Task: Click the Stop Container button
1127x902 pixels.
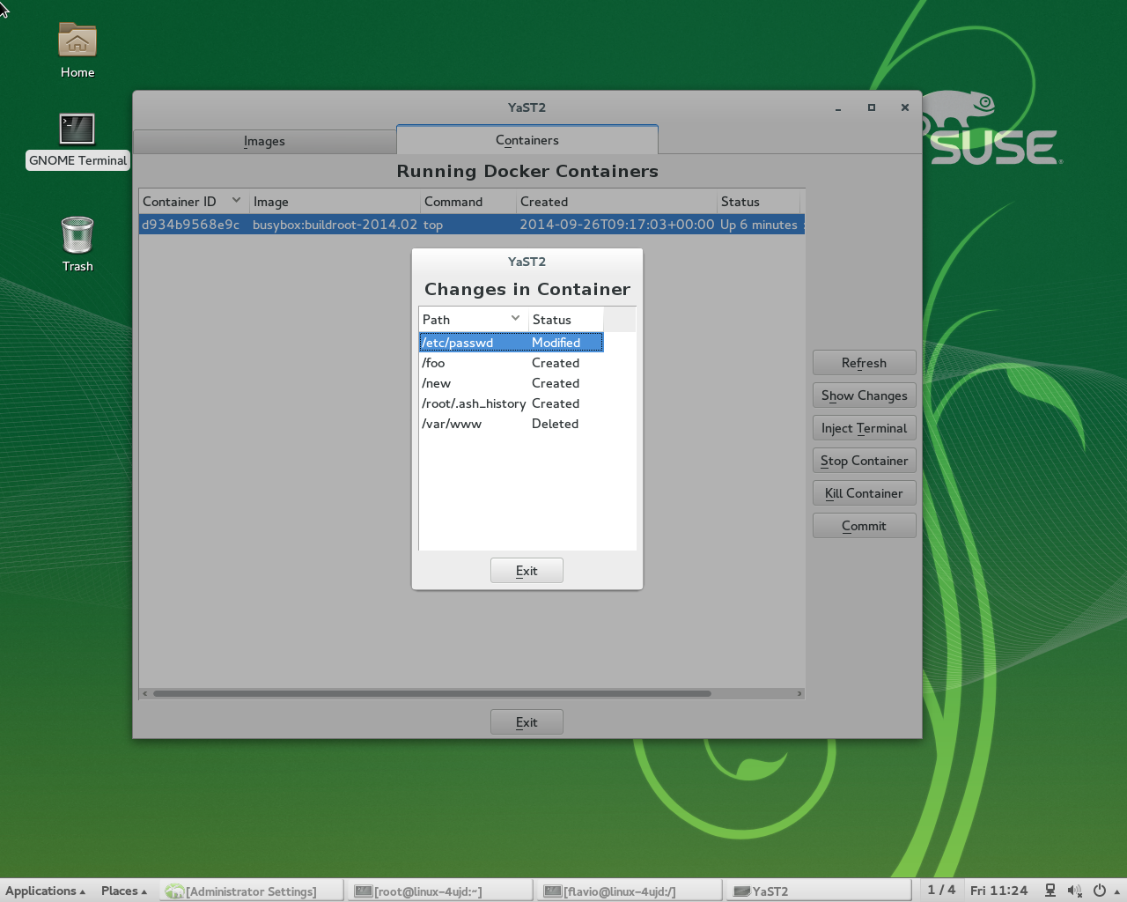Action: [x=864, y=461]
